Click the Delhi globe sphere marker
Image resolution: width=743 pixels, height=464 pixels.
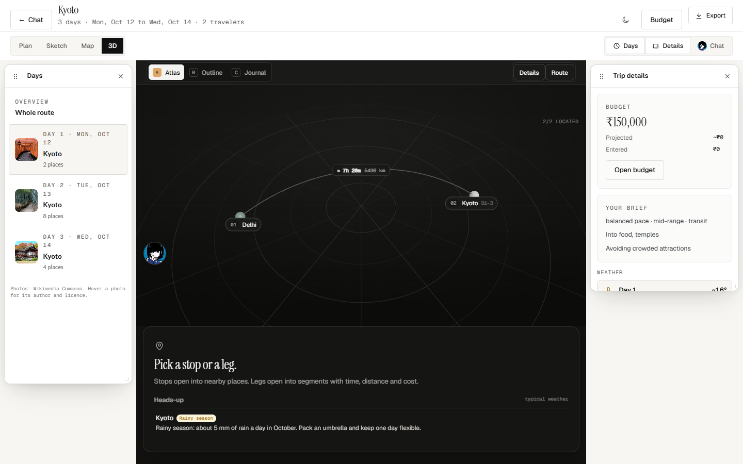[240, 216]
